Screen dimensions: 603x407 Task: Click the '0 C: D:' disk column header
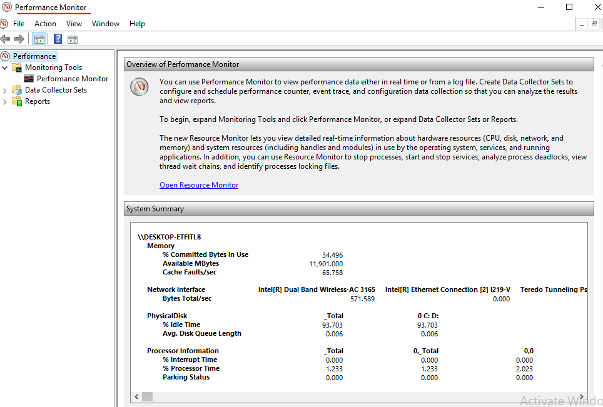428,316
